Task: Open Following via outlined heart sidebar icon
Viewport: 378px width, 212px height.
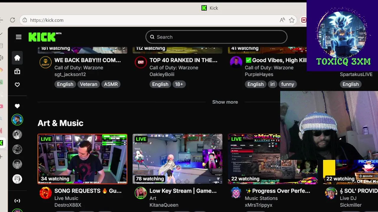Action: (x=17, y=85)
